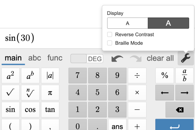The image size is (195, 130).
Task: Insert the square root symbol
Action: [11, 93]
